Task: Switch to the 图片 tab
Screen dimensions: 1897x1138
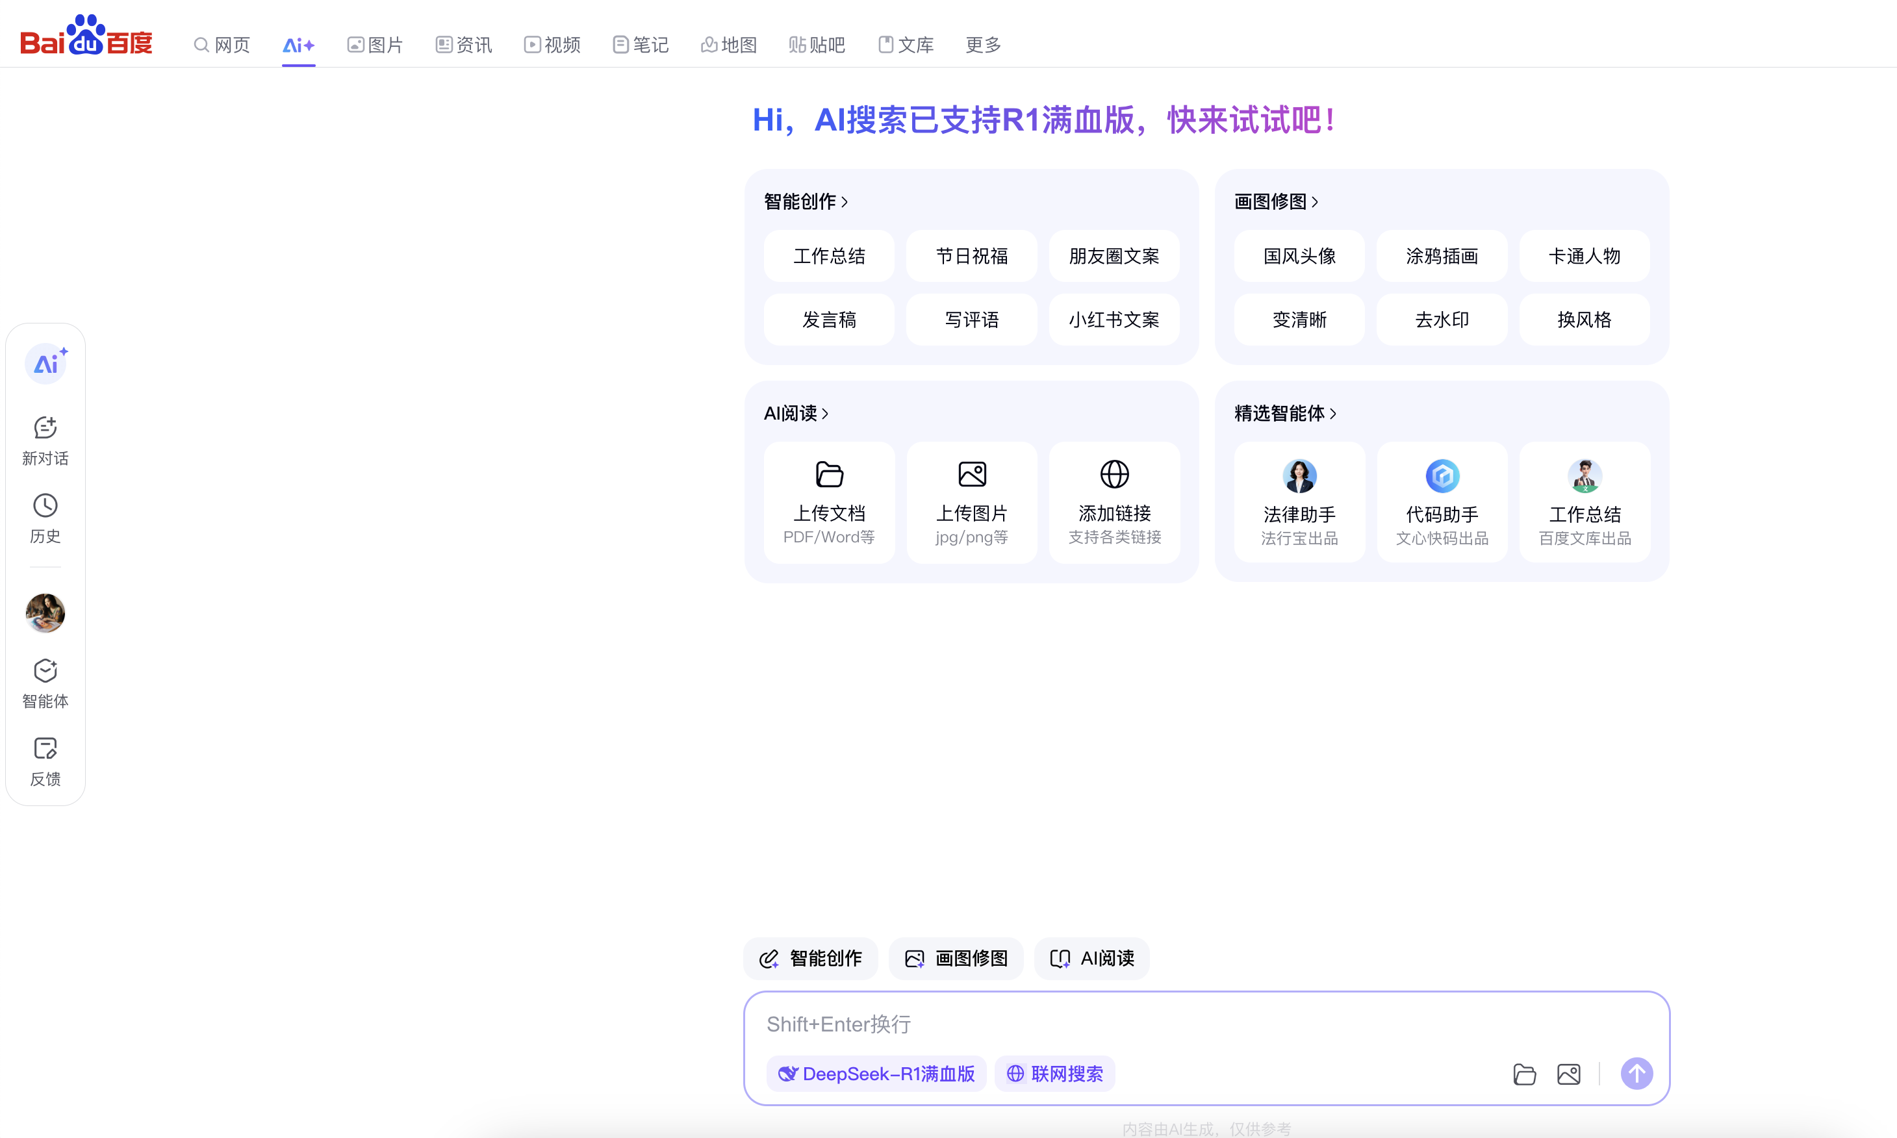Action: [375, 45]
